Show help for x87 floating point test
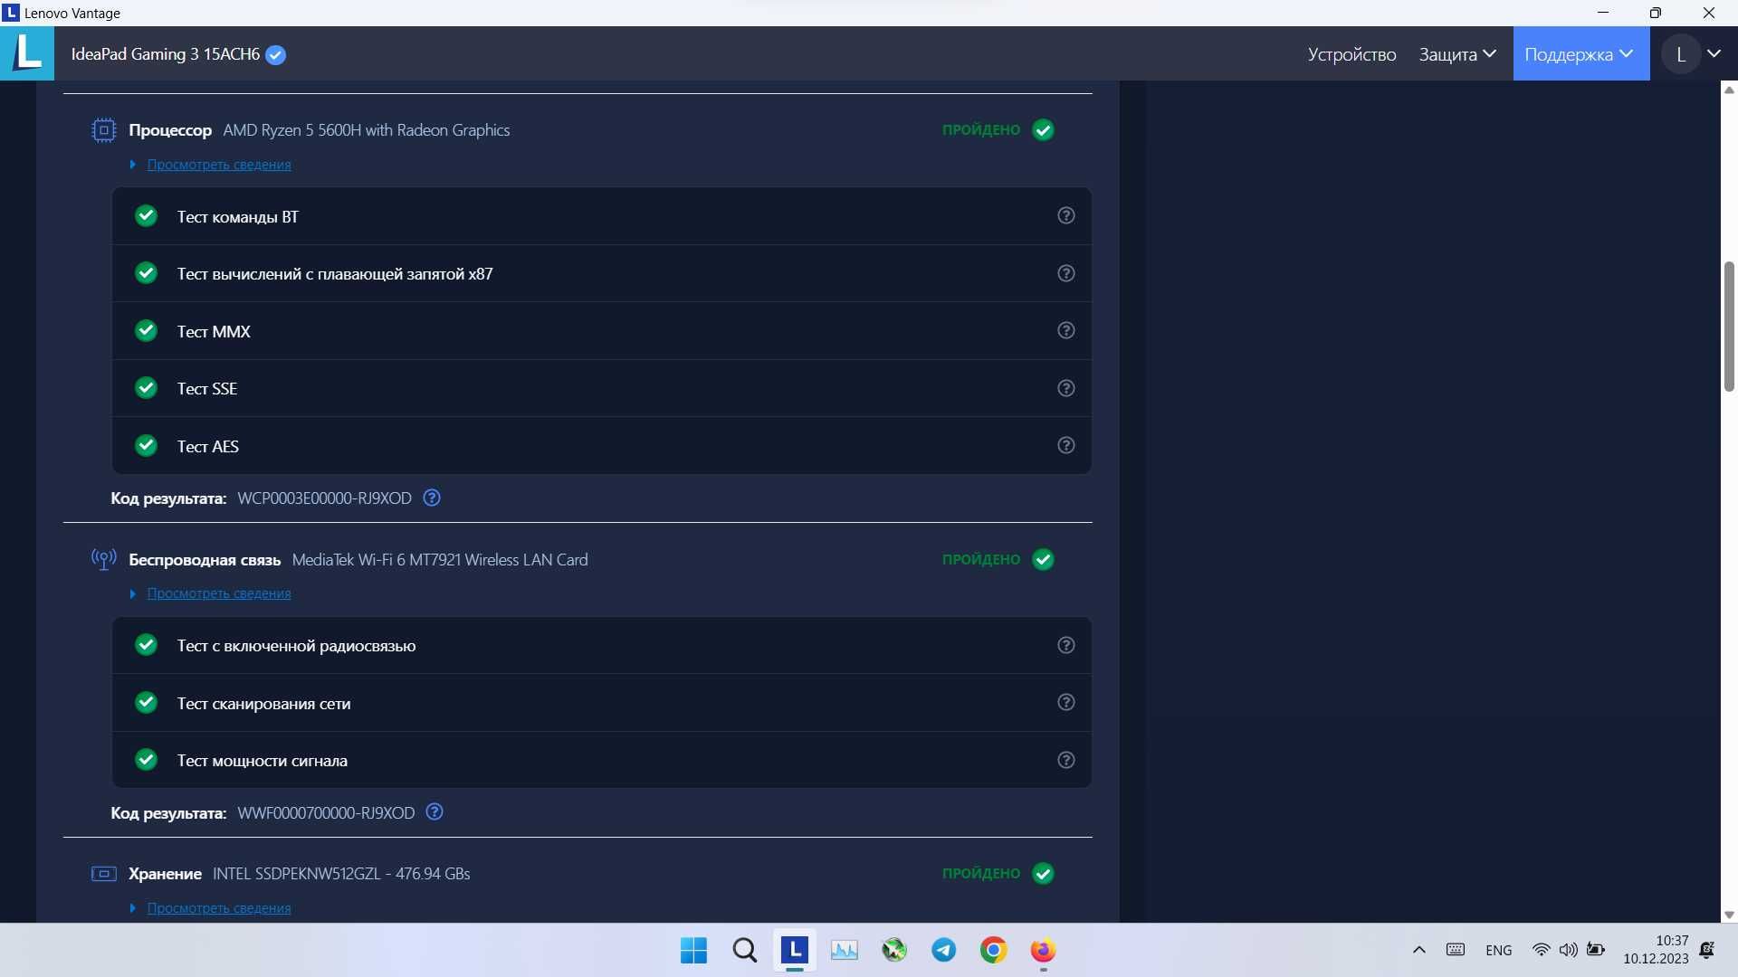The height and width of the screenshot is (977, 1738). [x=1066, y=273]
